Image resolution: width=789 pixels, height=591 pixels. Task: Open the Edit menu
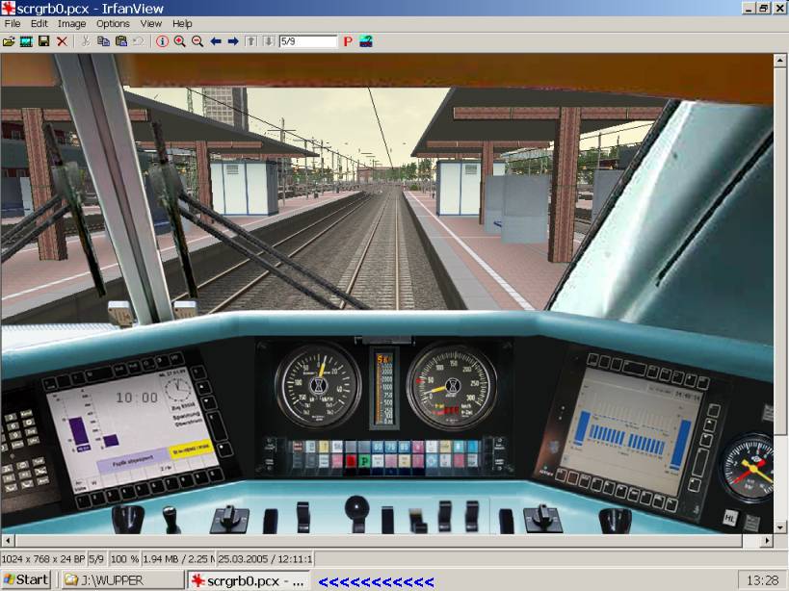[x=39, y=24]
